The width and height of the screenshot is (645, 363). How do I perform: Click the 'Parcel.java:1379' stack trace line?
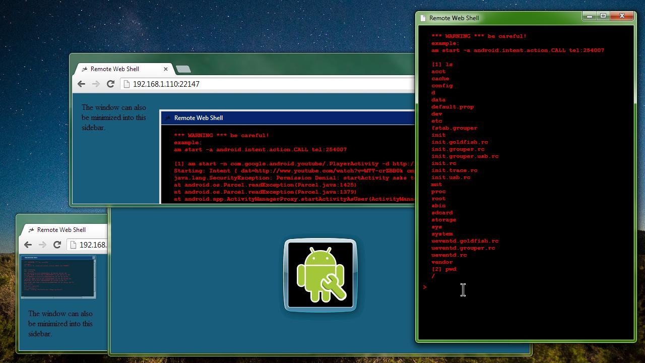coord(265,192)
